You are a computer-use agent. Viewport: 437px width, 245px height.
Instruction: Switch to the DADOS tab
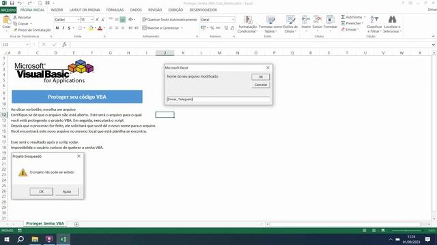point(136,10)
